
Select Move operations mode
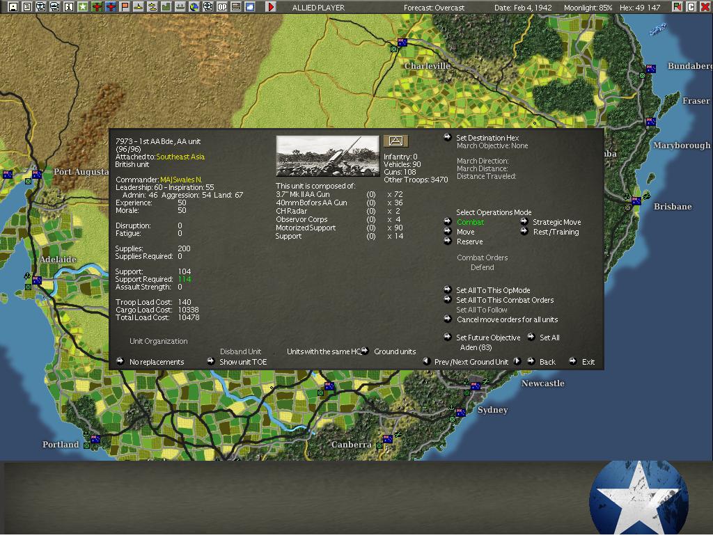[466, 232]
